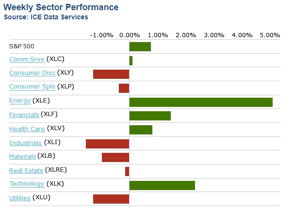This screenshot has width=294, height=207.
Task: Click the green Technology performance bar
Action: [162, 185]
